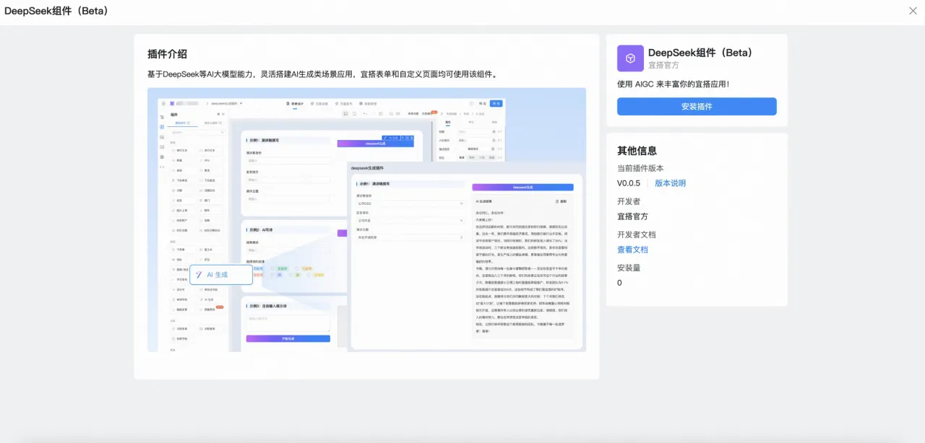
Task: Select the 插件介绍 heading text
Action: [x=167, y=54]
